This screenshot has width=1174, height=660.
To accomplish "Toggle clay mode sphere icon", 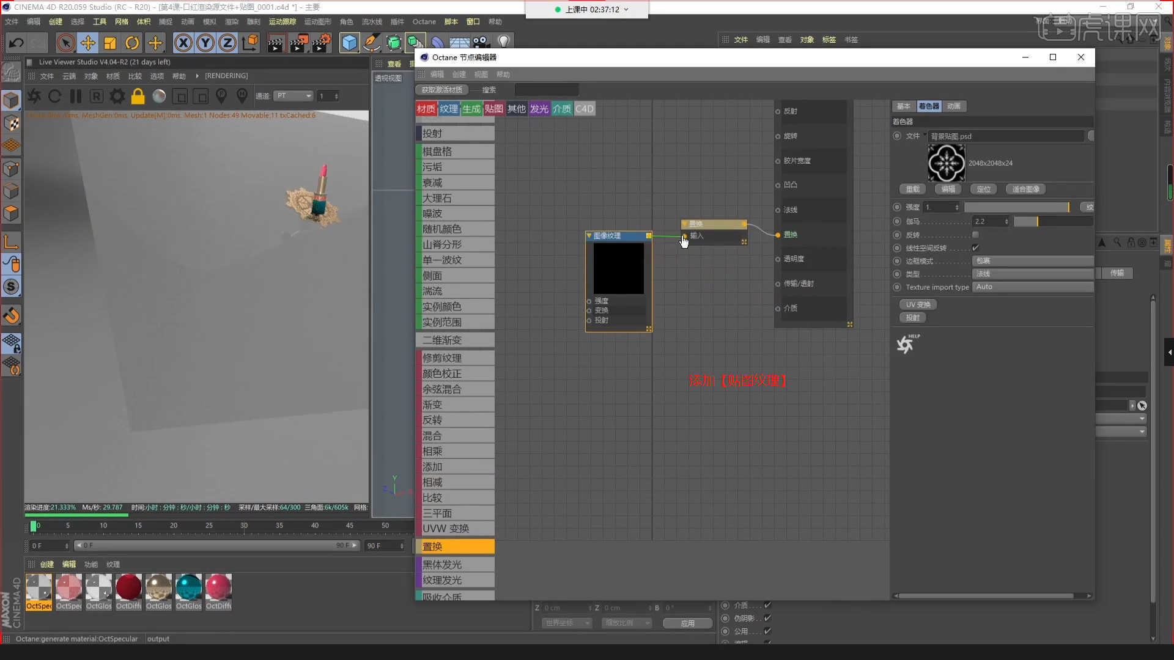I will click(159, 97).
